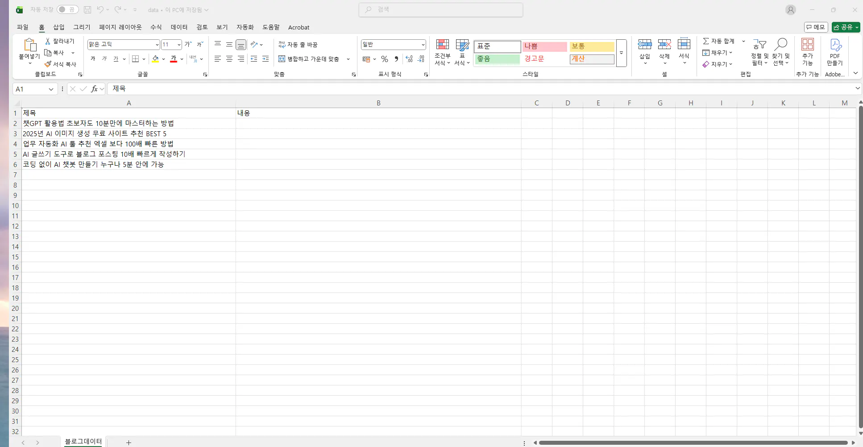The width and height of the screenshot is (863, 447).
Task: Expand the cell styles gallery
Action: pyautogui.click(x=621, y=53)
